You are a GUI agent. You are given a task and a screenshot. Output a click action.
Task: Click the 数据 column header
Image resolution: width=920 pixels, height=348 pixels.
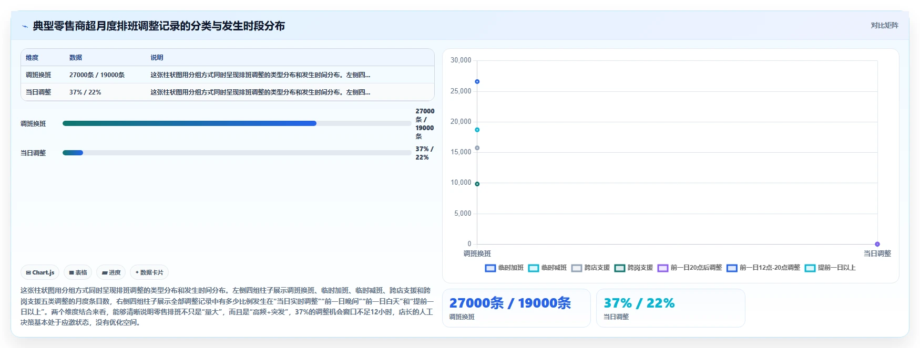tap(76, 58)
